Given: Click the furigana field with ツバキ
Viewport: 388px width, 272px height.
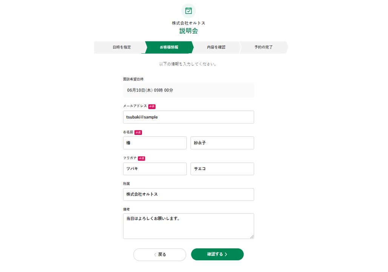Looking at the screenshot, I should pos(155,169).
